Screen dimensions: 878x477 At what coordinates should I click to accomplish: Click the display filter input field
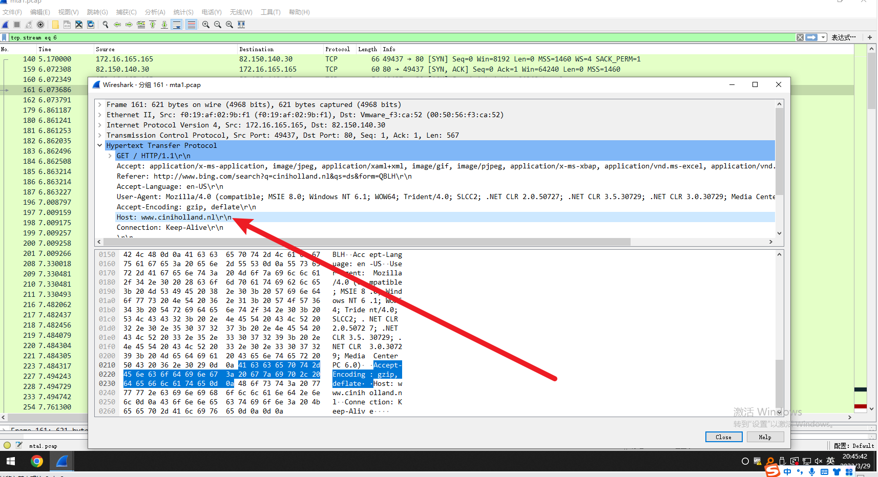click(x=402, y=37)
